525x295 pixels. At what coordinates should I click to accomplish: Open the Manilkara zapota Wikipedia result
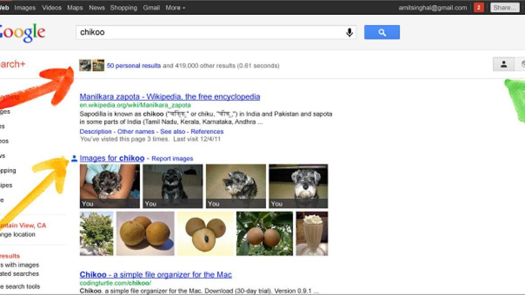point(169,96)
